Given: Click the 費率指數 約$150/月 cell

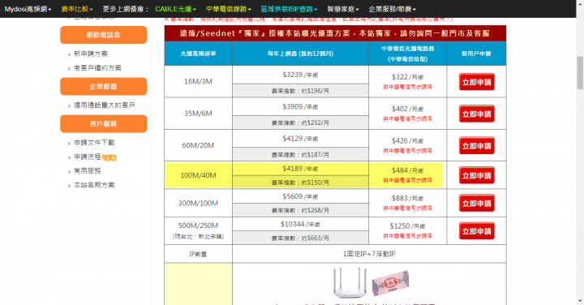Looking at the screenshot, I should [x=300, y=183].
